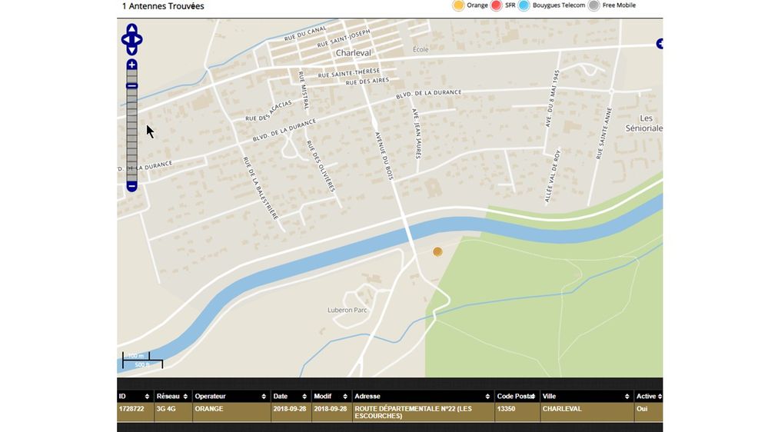Pan the map up with the north arrow

tap(131, 28)
